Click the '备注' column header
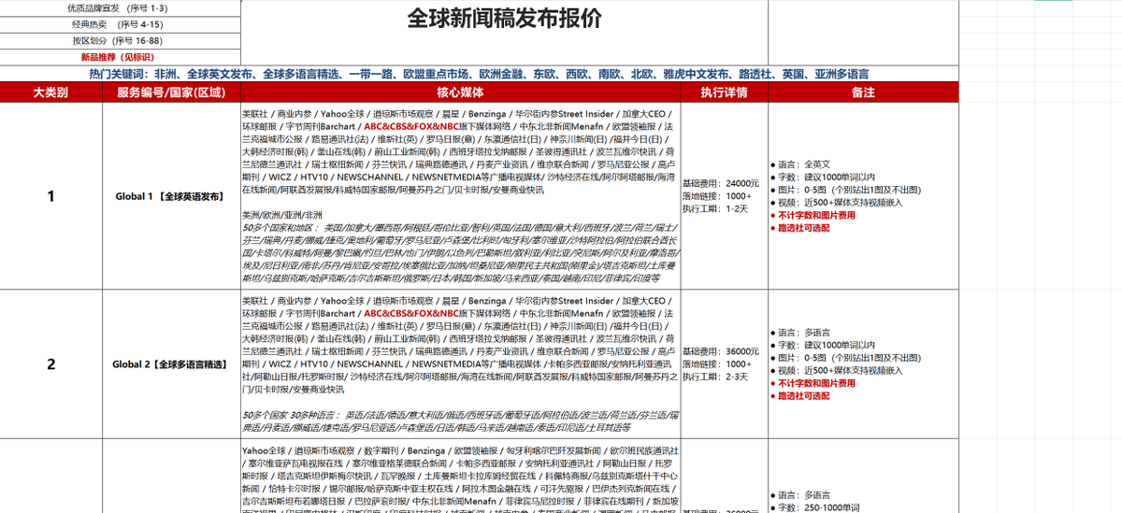Image resolution: width=1122 pixels, height=513 pixels. click(864, 93)
